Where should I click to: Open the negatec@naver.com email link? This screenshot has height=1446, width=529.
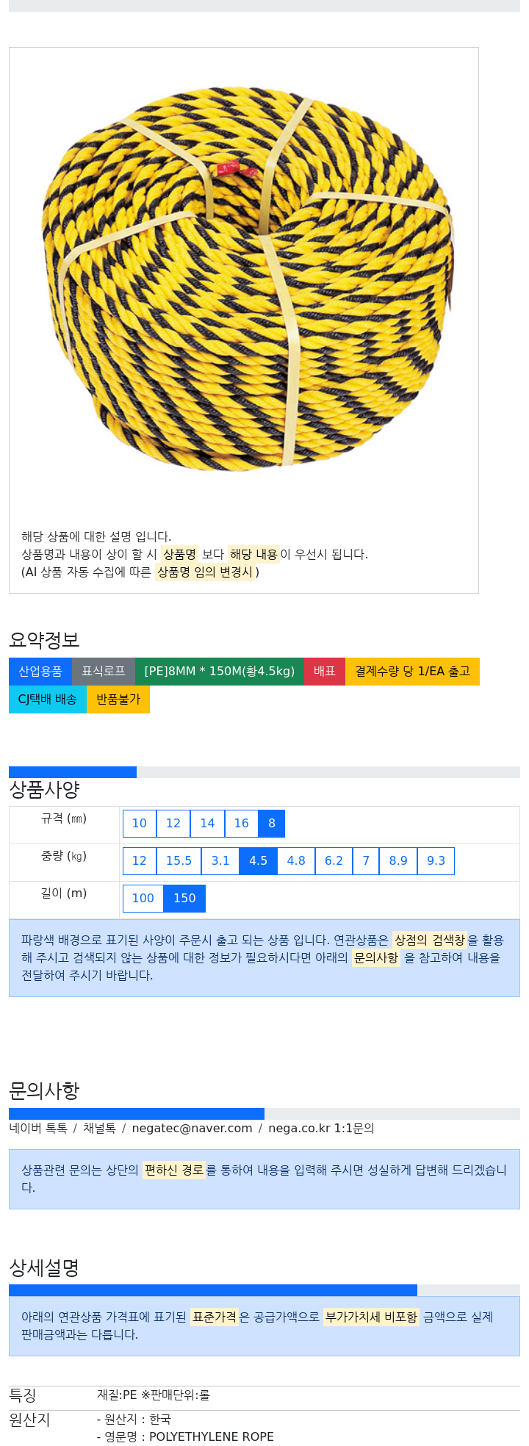(x=192, y=1129)
